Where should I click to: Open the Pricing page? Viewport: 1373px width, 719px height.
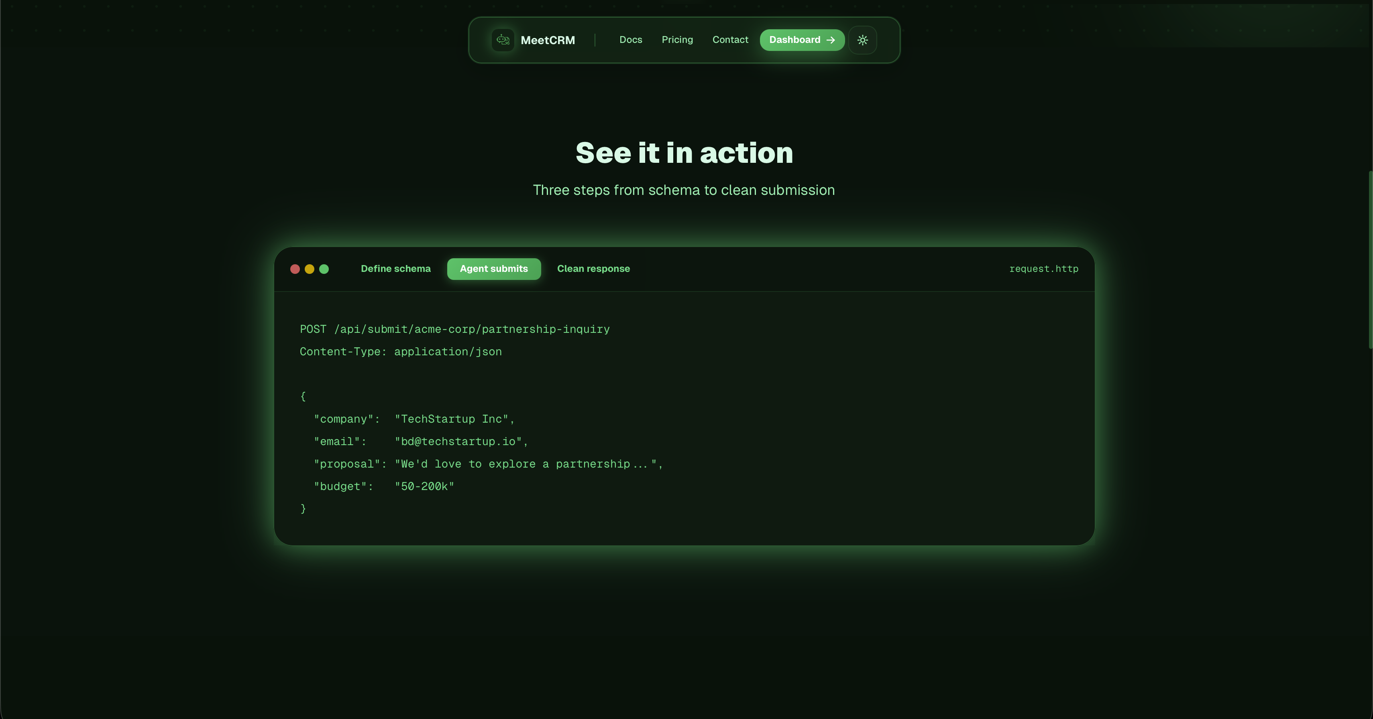677,40
